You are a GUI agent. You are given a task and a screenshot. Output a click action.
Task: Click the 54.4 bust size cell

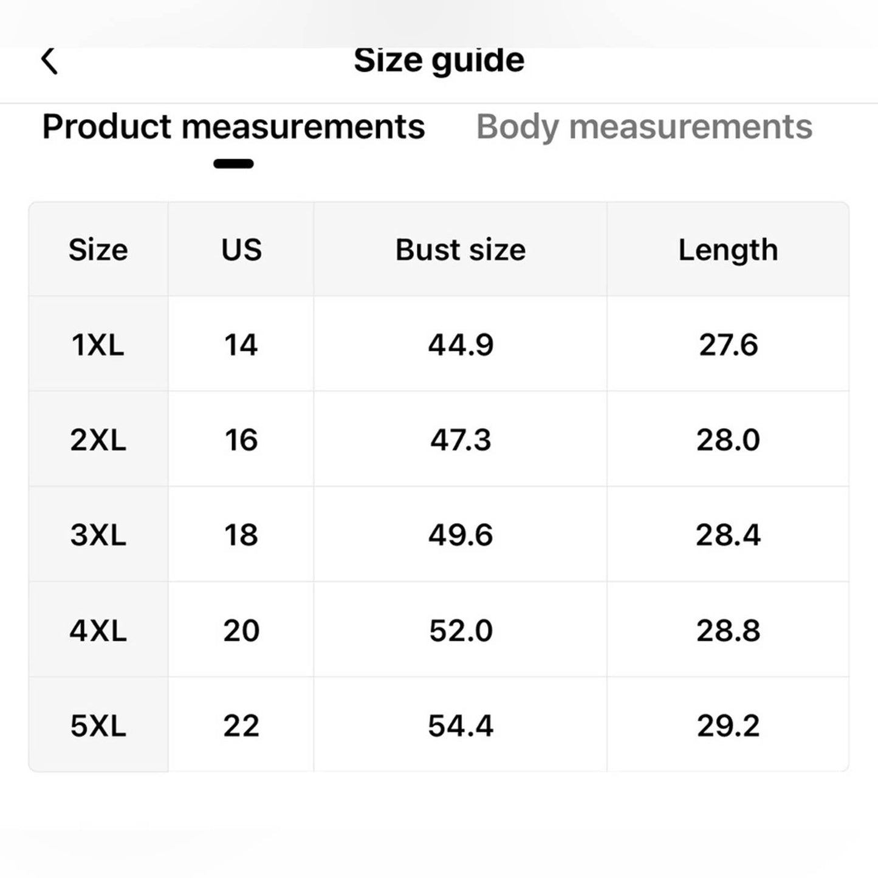click(461, 725)
